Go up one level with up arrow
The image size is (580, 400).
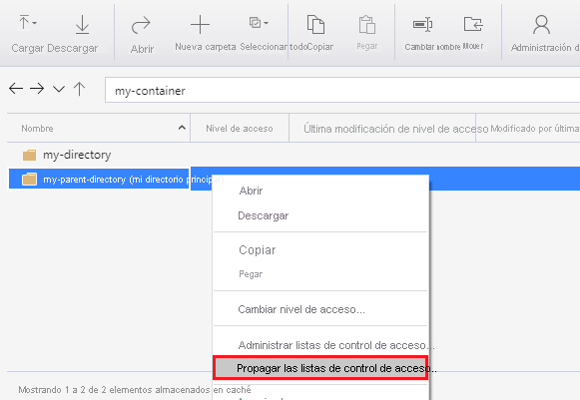click(x=79, y=89)
